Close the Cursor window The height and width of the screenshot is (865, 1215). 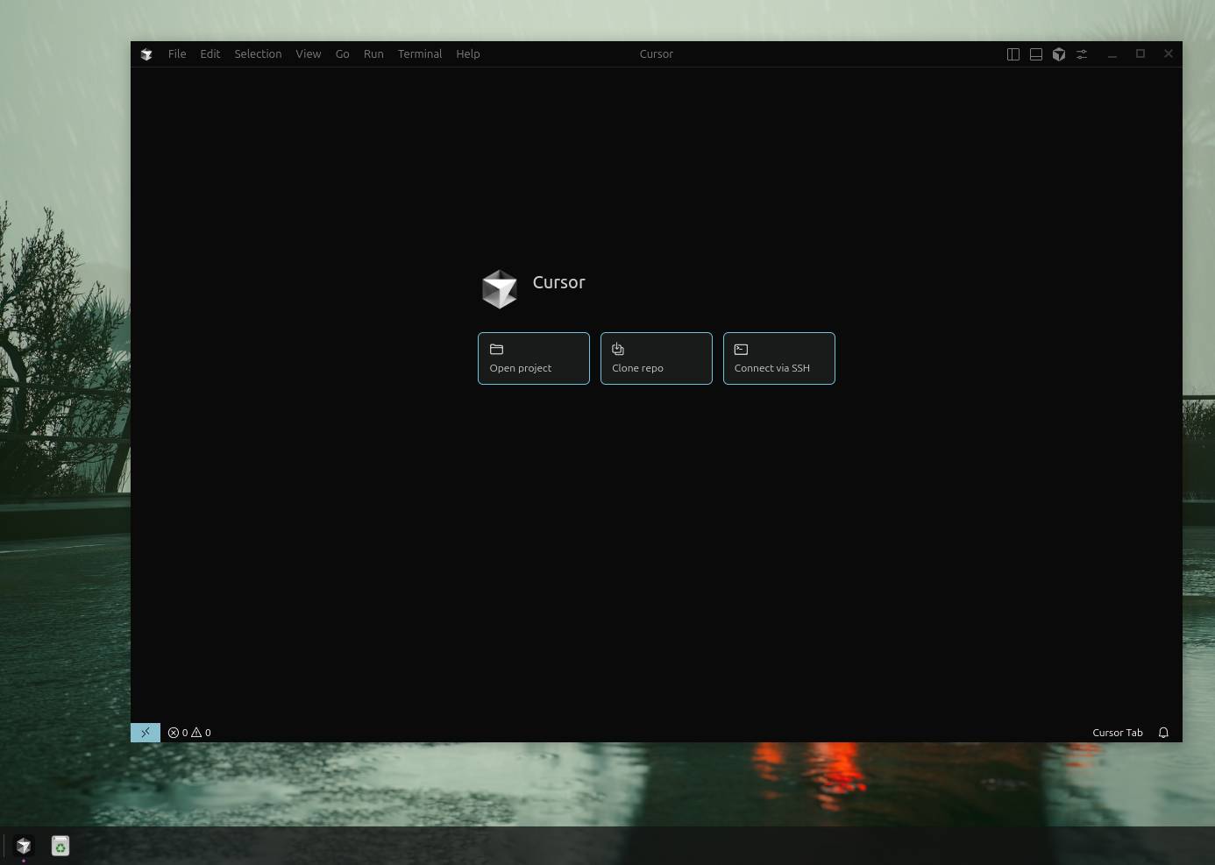pos(1169,54)
